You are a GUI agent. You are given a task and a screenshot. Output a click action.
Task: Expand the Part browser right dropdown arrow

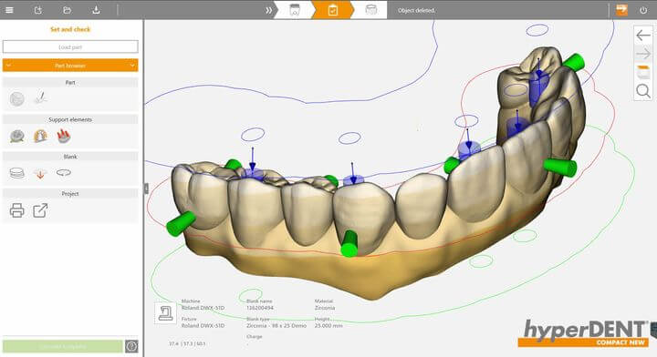pyautogui.click(x=132, y=66)
